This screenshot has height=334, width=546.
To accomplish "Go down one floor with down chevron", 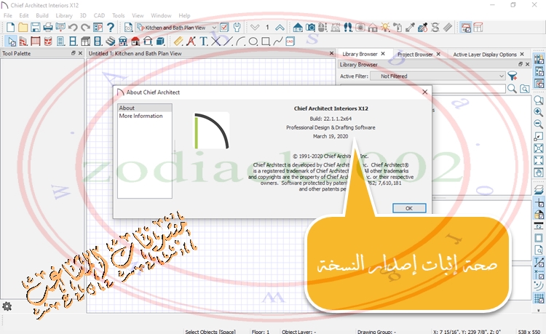I will [x=255, y=27].
